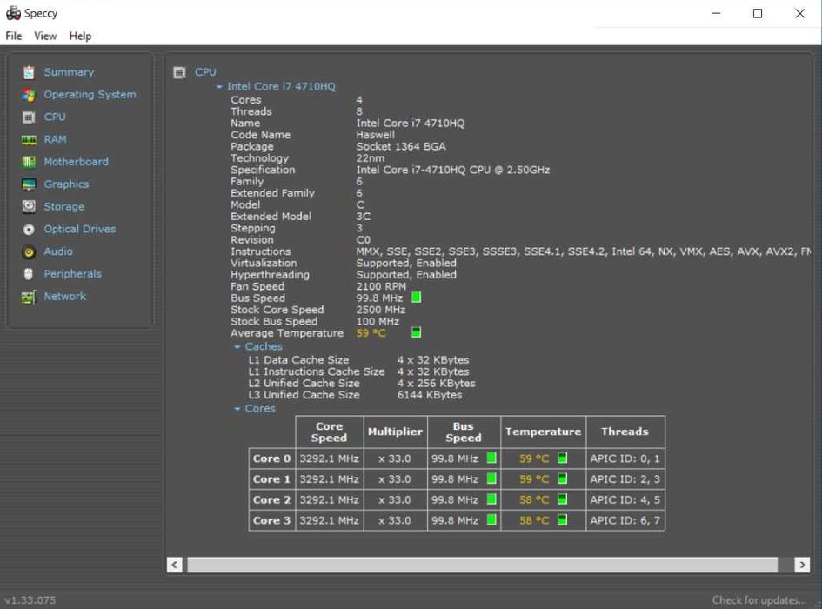Click the Network section label

[x=65, y=297]
